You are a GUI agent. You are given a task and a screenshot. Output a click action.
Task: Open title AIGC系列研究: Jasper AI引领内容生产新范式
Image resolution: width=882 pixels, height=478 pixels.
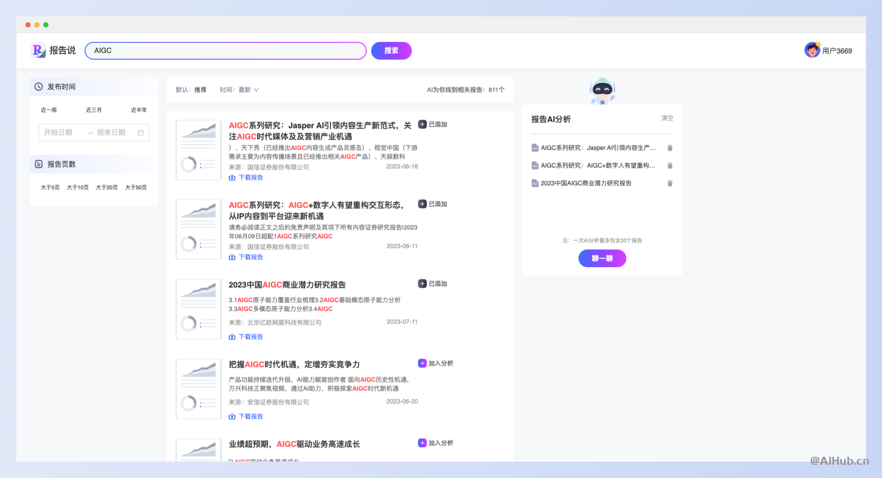point(320,131)
